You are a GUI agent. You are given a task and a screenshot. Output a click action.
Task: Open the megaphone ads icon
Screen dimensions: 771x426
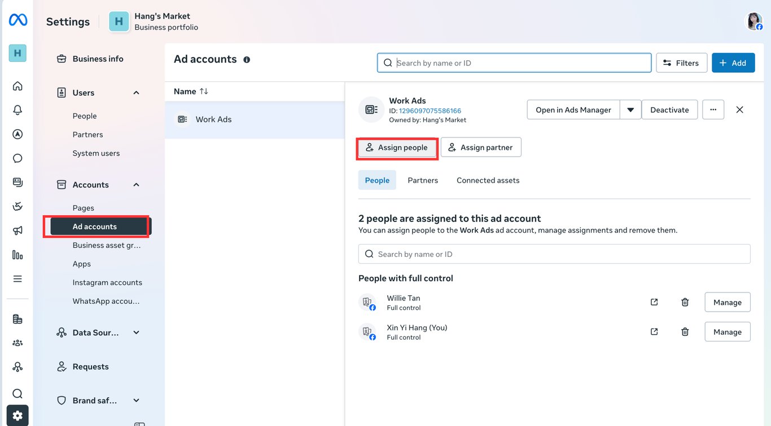tap(17, 230)
